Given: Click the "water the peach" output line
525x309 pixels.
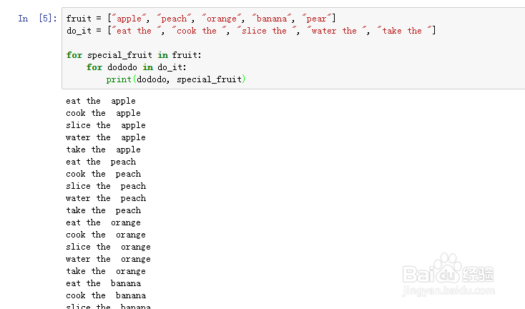Looking at the screenshot, I should (x=105, y=198).
